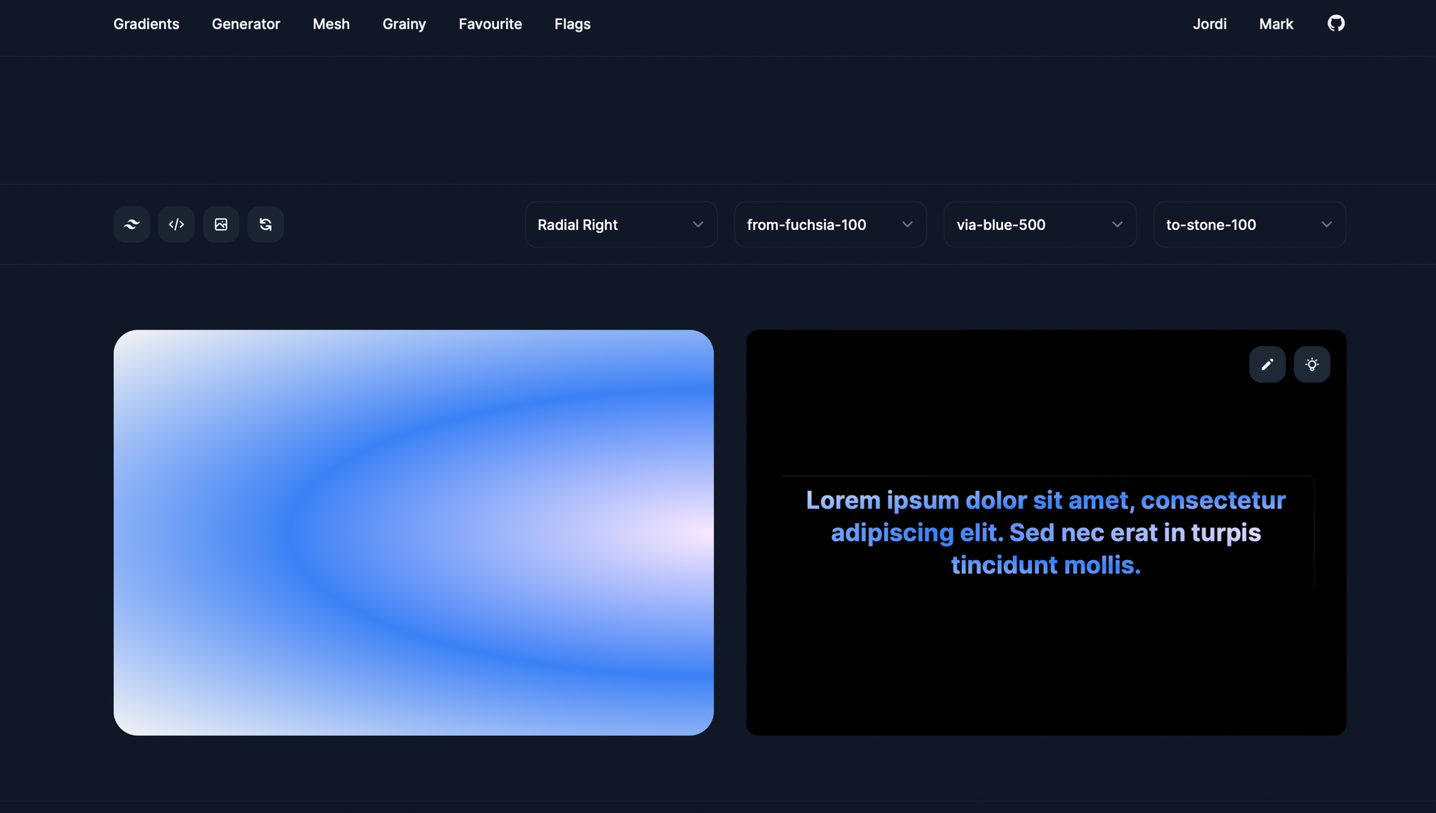
Task: Toggle the lightbulb background icon
Action: (1312, 365)
